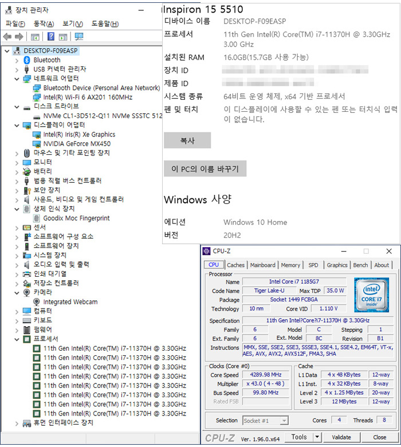401x447 pixels.
Task: Open the 보기(V) menu
Action: point(72,24)
